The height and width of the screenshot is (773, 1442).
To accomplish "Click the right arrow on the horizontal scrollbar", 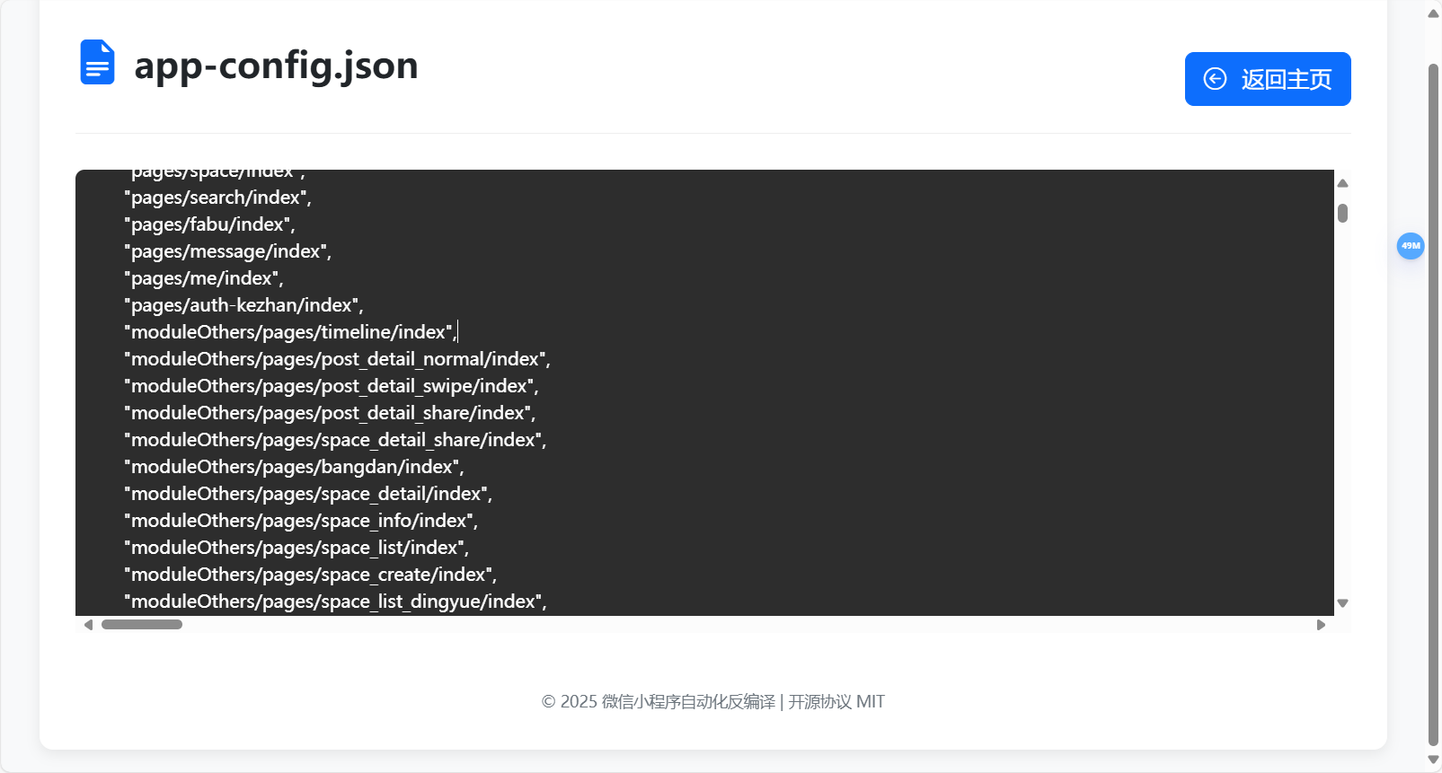I will point(1321,624).
